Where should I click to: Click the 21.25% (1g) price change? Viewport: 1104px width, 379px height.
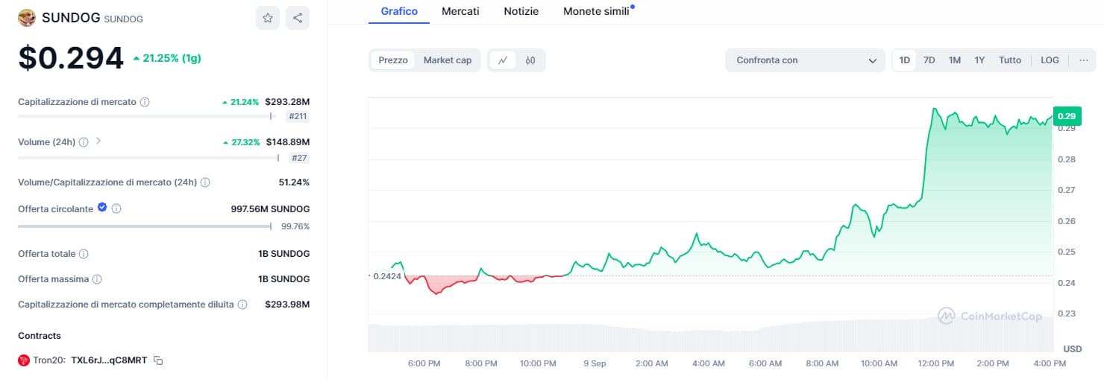[x=167, y=58]
